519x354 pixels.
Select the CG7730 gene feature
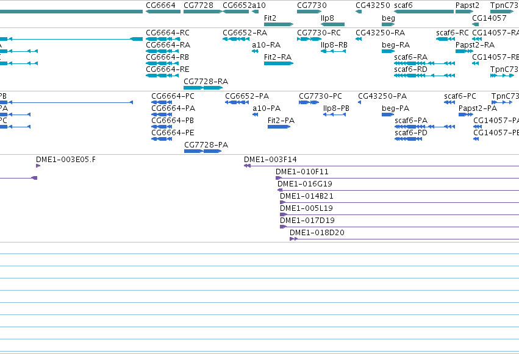309,12
